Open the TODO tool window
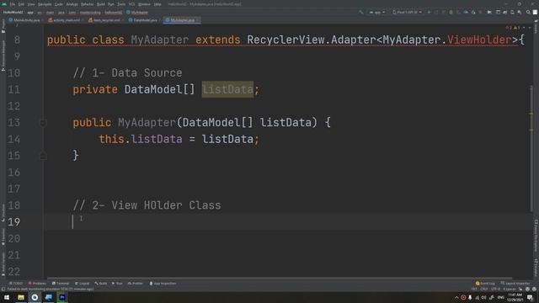The width and height of the screenshot is (539, 303). [x=16, y=284]
